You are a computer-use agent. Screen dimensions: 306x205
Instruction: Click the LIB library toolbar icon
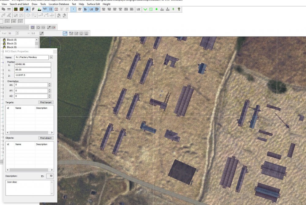[91, 9]
